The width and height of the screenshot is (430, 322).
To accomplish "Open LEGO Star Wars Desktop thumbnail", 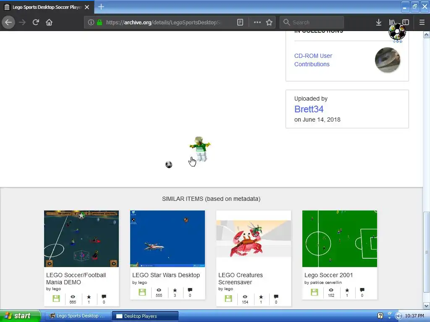I will [x=168, y=239].
